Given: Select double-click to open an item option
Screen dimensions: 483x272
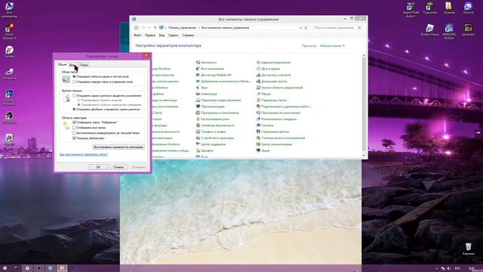Looking at the screenshot, I should [x=74, y=109].
